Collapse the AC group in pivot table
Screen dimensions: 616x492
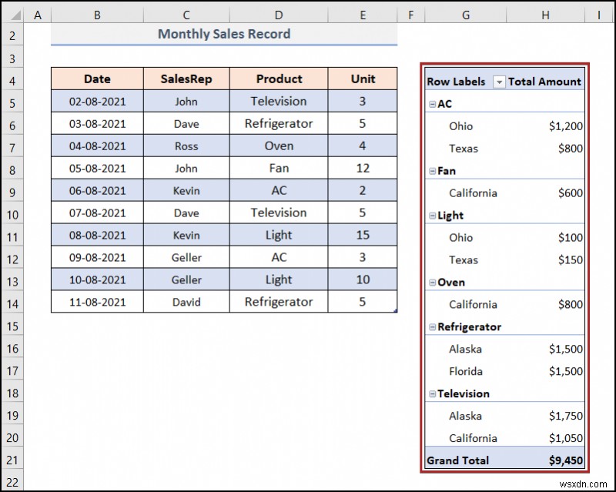pos(432,104)
